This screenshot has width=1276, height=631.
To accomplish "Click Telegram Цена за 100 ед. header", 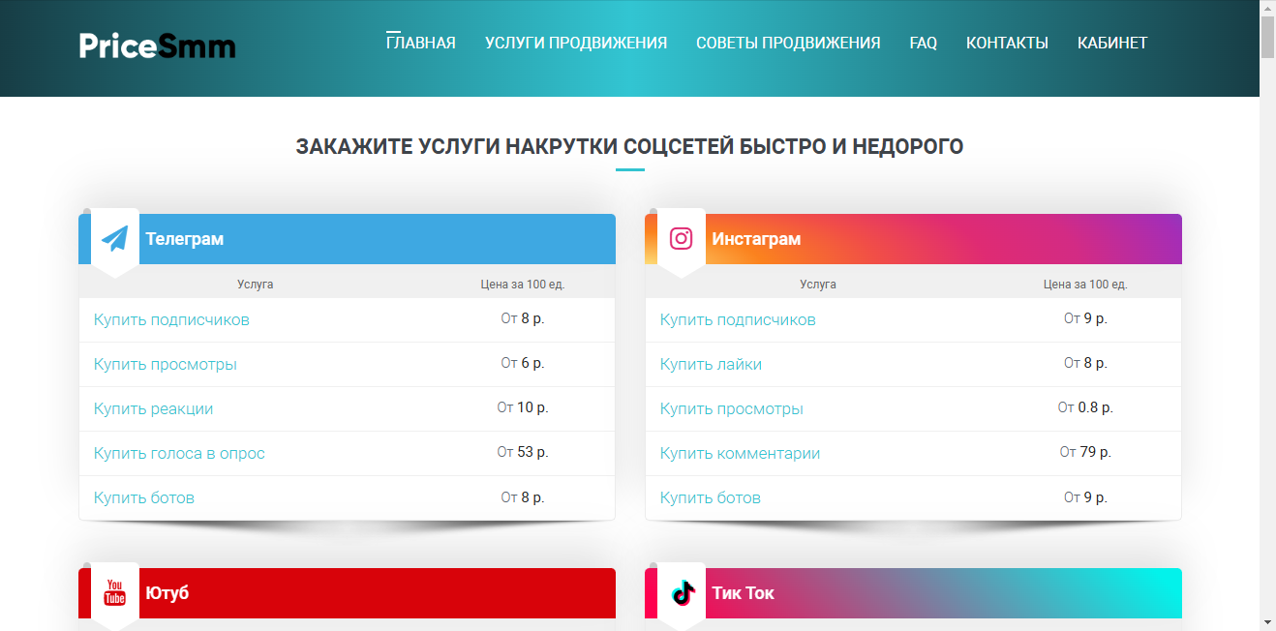I will pos(523,285).
